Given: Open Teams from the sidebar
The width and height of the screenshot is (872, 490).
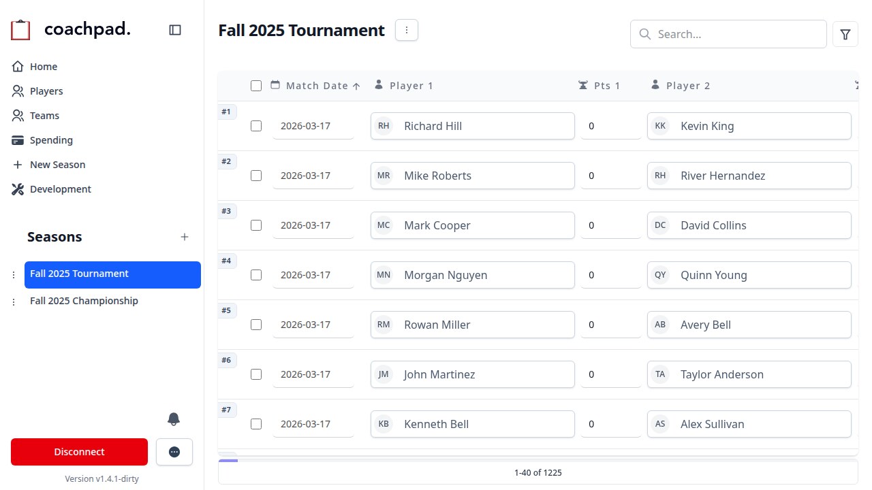Looking at the screenshot, I should 18,115.
